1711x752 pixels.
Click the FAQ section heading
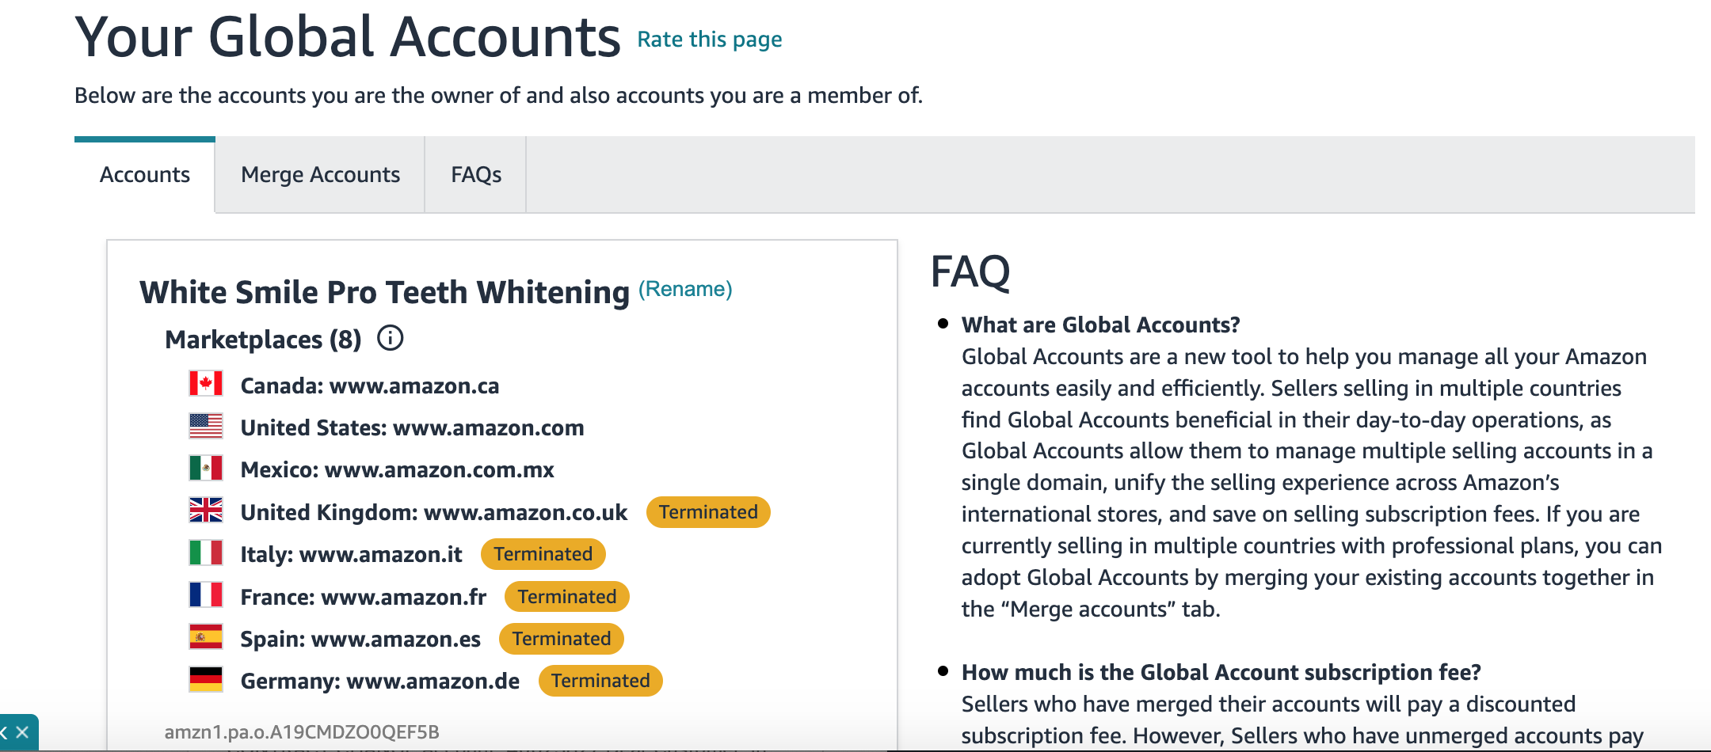click(970, 272)
